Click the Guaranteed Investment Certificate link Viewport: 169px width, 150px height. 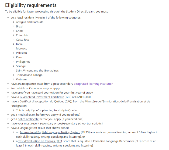pos(42,97)
